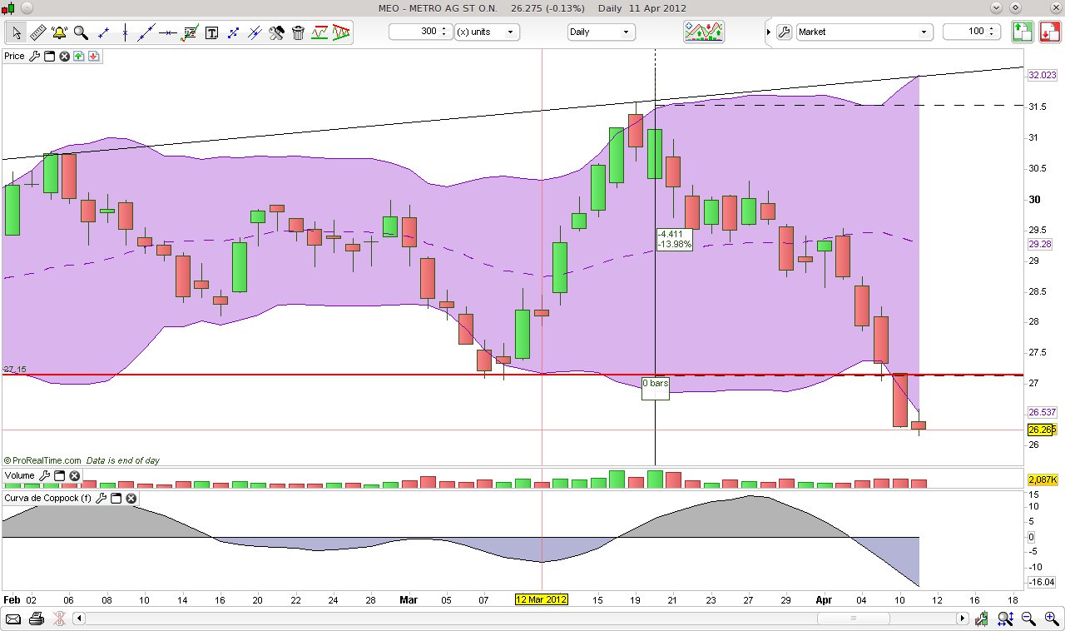1065x631 pixels.
Task: Open the Curva de Coppock settings wrench
Action: coord(102,498)
